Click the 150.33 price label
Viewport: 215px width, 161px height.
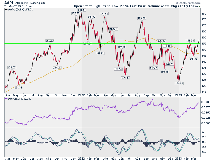(121, 47)
